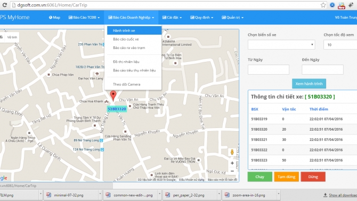This screenshot has height=201, width=357.
Task: Click the Thời điểm column header
Action: 319,109
